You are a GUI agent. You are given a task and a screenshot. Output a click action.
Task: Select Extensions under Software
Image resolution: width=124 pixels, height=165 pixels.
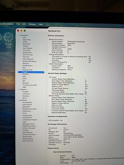coord(26,111)
